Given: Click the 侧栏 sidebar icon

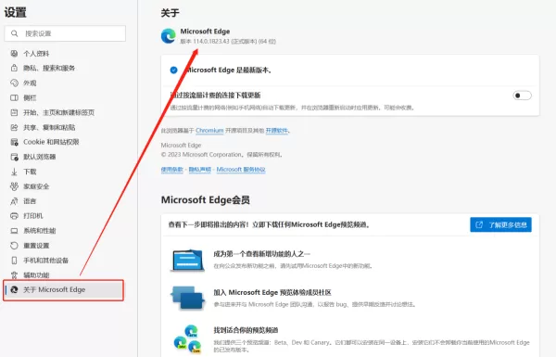Looking at the screenshot, I should point(14,97).
